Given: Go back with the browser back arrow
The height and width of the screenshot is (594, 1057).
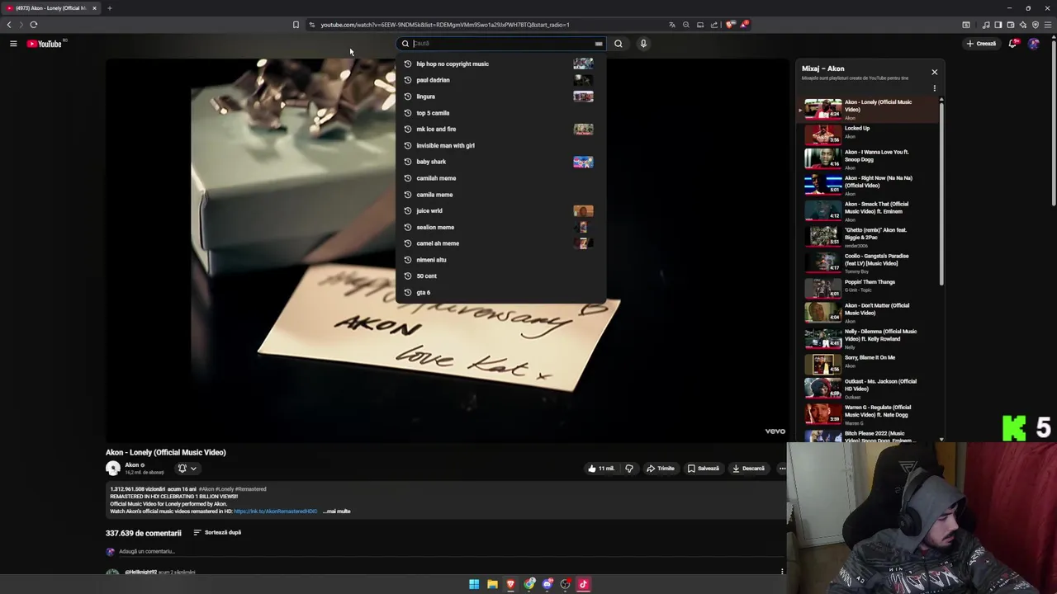Looking at the screenshot, I should pyautogui.click(x=9, y=25).
